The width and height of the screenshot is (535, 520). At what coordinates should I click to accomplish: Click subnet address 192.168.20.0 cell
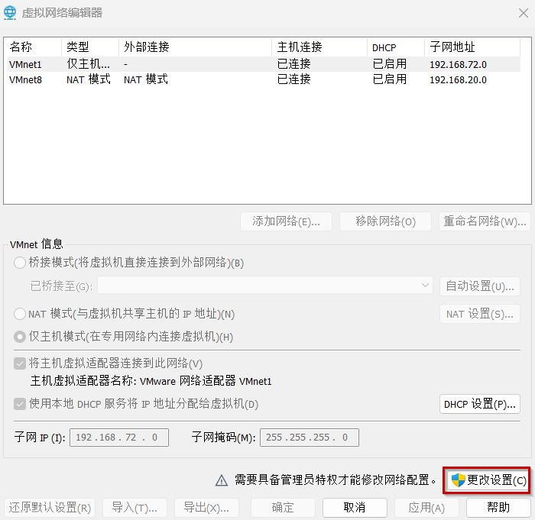[x=458, y=79]
